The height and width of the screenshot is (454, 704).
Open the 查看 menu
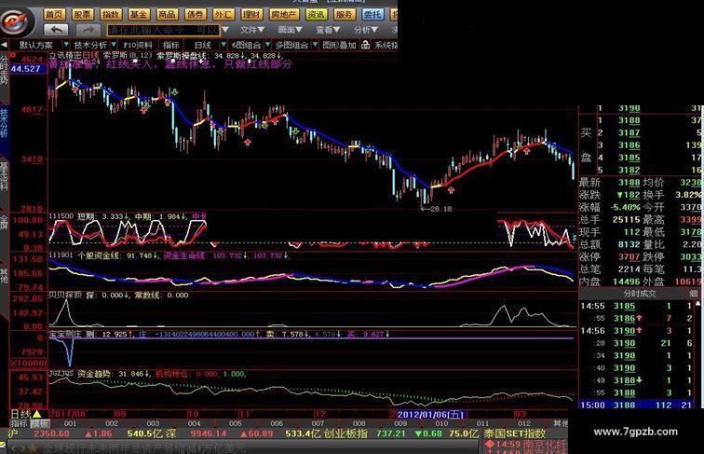328,30
